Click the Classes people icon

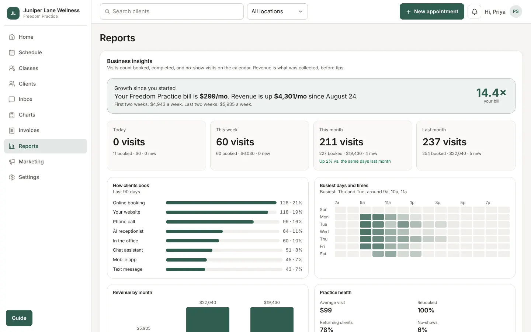coord(12,68)
